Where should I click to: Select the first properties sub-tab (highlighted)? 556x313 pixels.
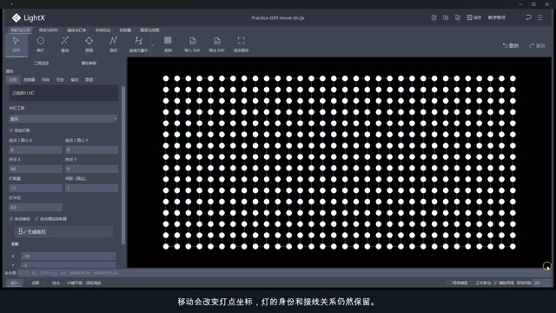click(13, 80)
